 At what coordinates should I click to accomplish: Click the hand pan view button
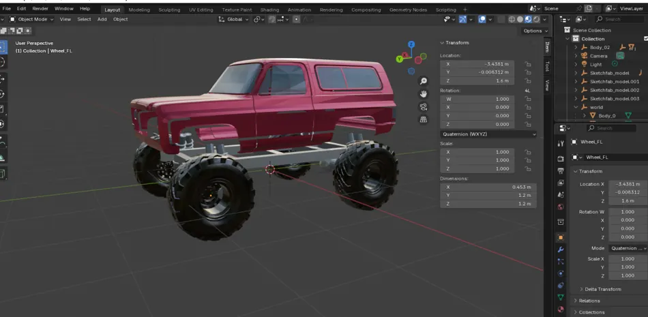tap(423, 94)
